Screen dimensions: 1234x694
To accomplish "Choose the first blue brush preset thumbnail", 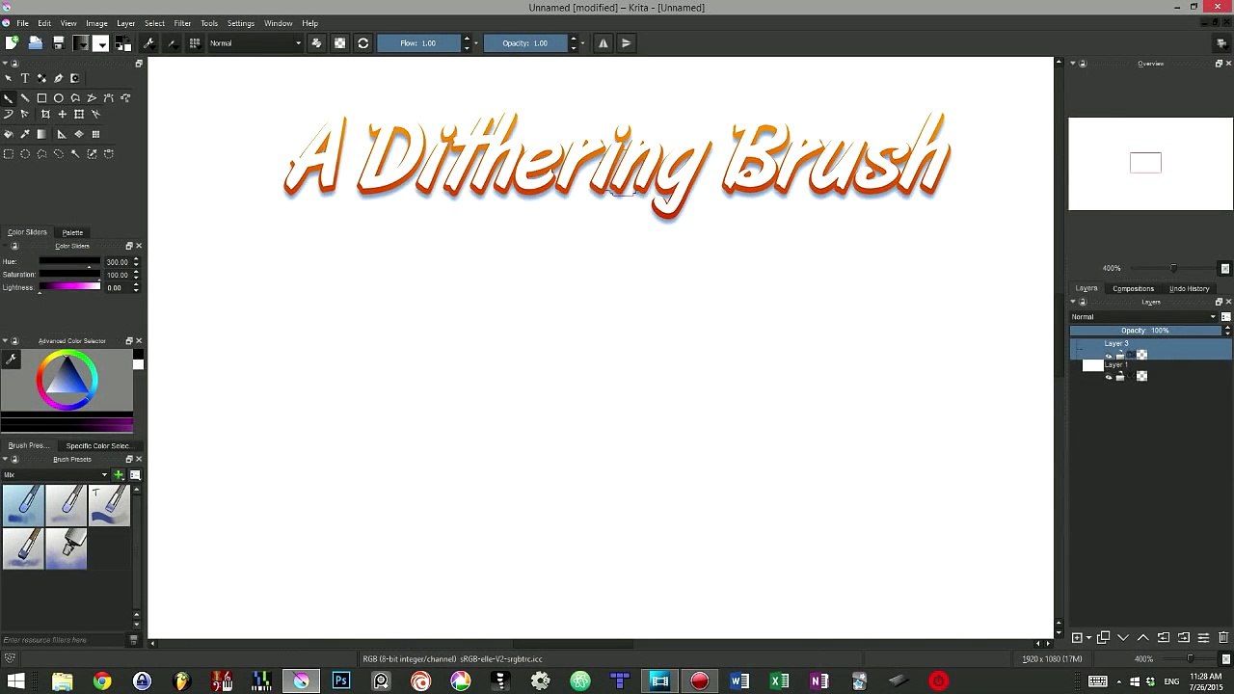I will point(23,505).
